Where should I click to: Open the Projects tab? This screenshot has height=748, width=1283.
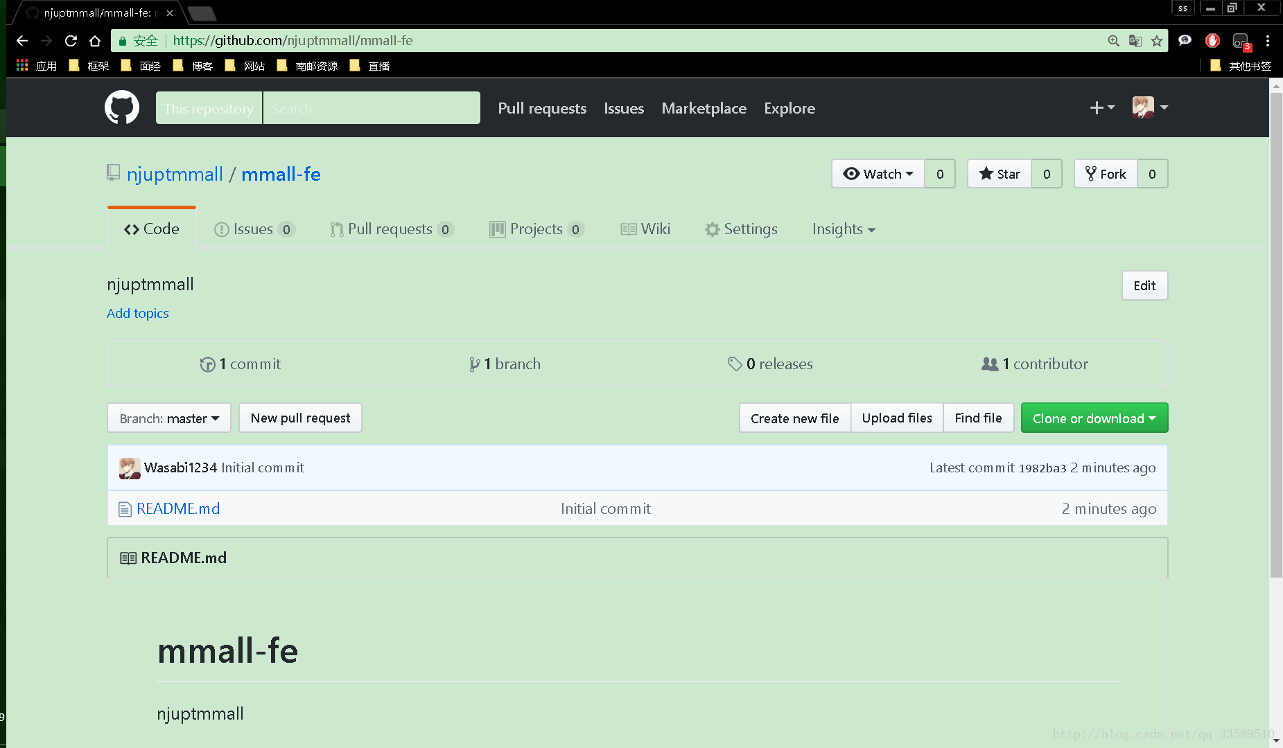coord(536,229)
